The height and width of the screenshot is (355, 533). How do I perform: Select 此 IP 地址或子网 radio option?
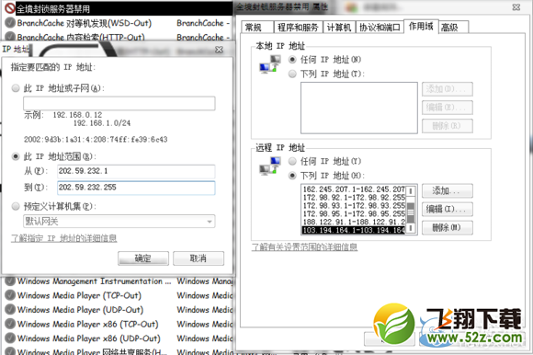tap(16, 88)
